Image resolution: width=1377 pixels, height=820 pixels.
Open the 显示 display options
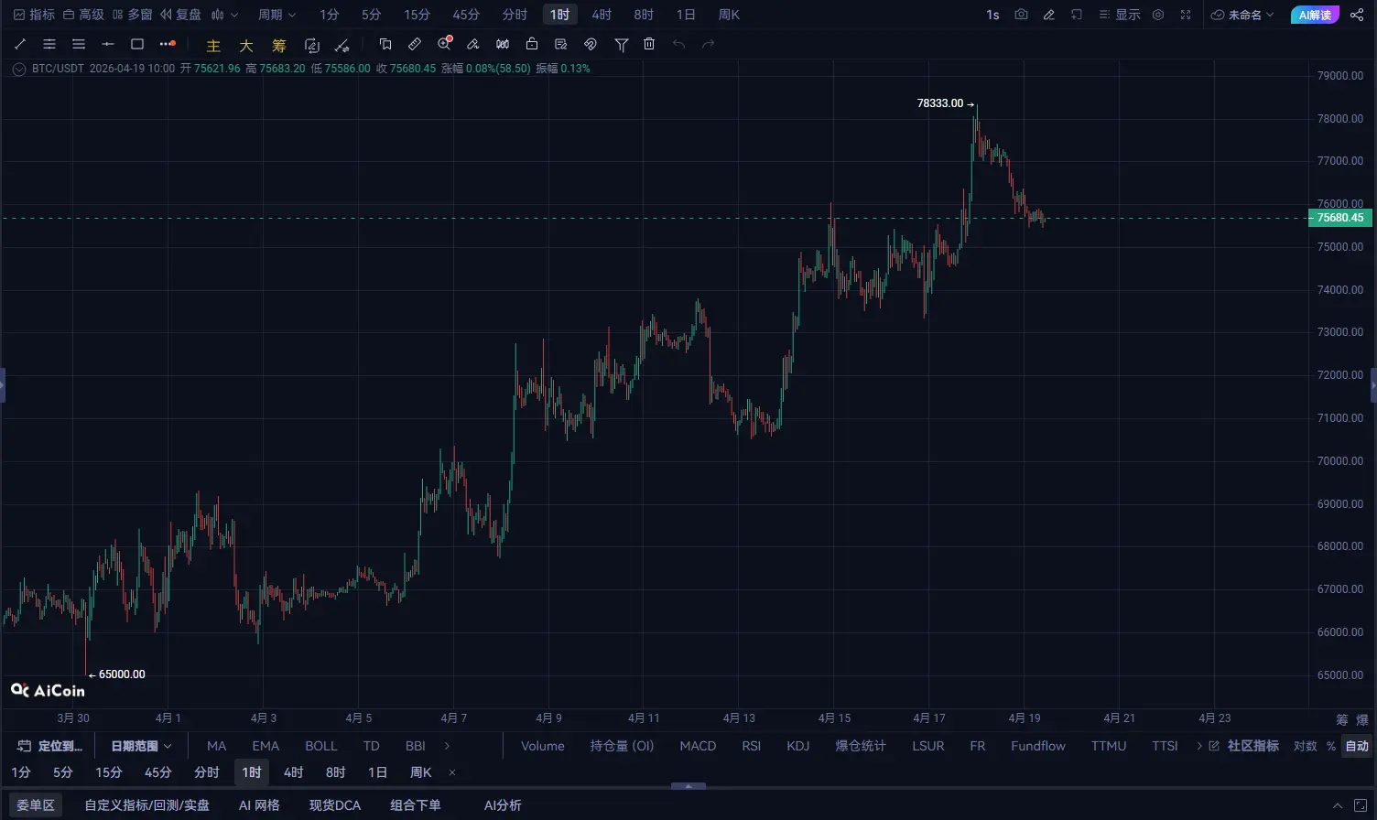point(1120,15)
